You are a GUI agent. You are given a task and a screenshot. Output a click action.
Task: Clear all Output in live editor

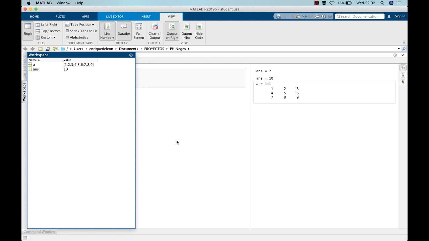pyautogui.click(x=155, y=31)
